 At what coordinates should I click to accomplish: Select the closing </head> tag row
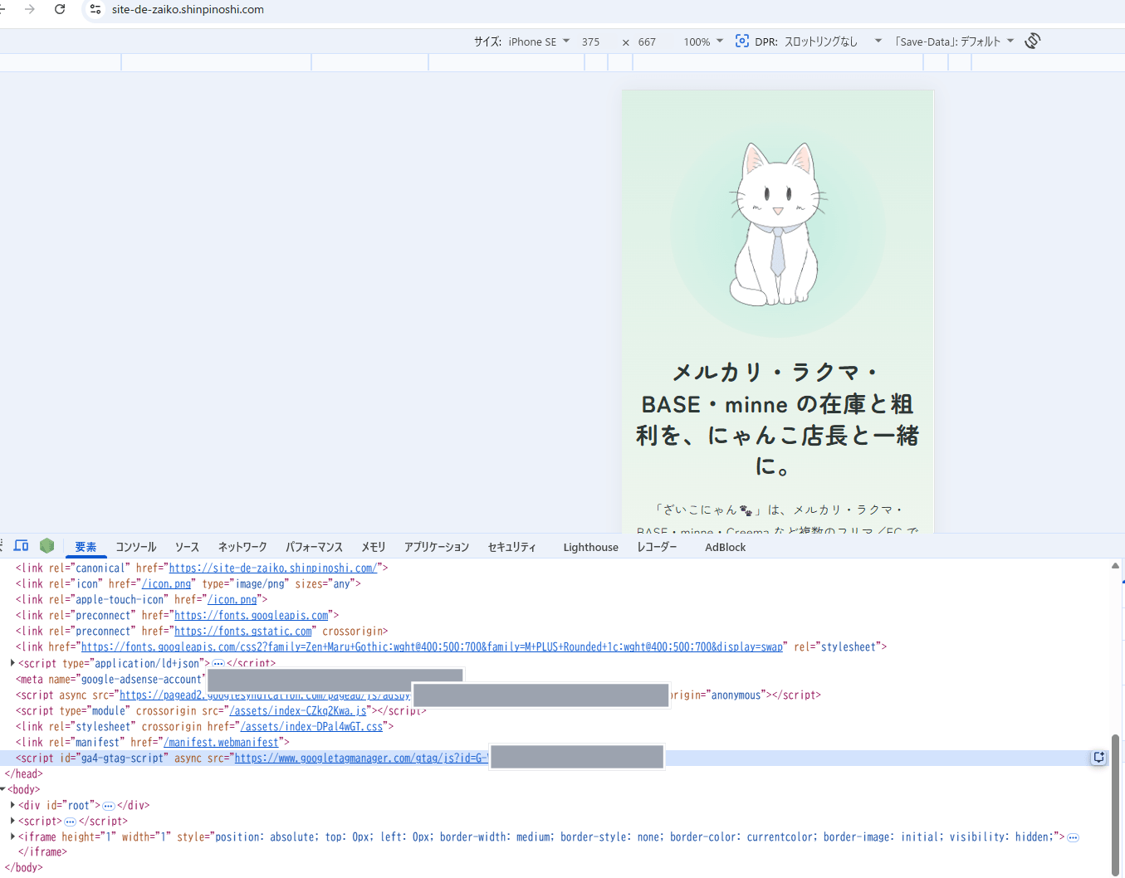click(x=23, y=773)
